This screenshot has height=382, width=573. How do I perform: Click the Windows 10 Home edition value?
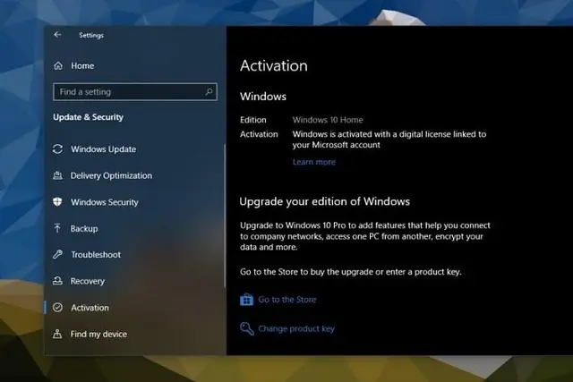(328, 120)
